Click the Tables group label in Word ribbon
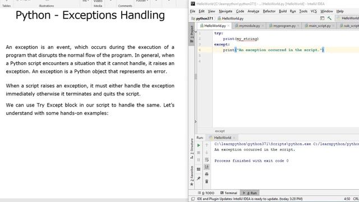 click(x=6, y=6)
